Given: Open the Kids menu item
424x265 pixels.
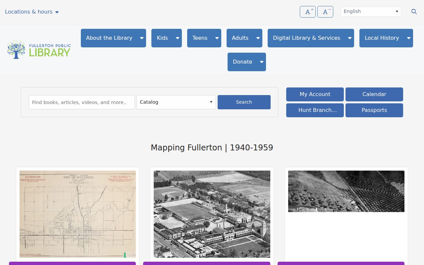Looking at the screenshot, I should [162, 38].
